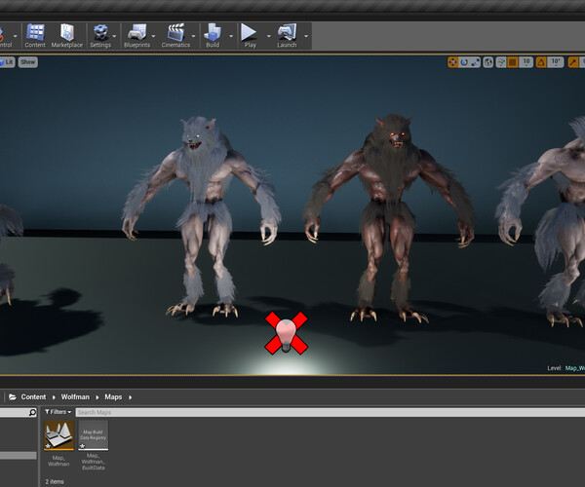Click the '2 items' status text
Viewport: 585px width, 487px height.
55,482
